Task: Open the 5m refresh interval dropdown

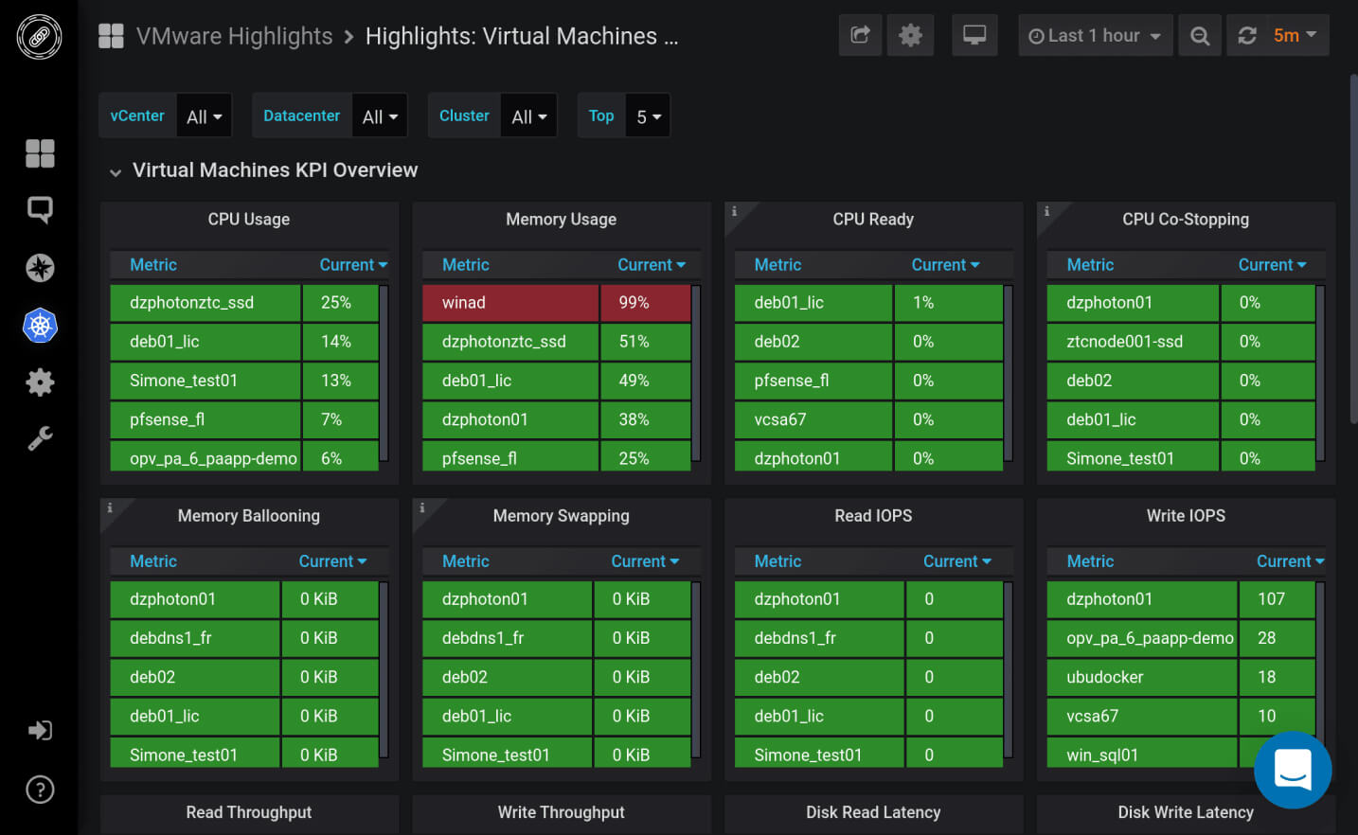Action: (1295, 35)
